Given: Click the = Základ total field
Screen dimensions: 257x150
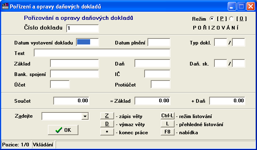Looking at the screenshot, I should 152,101.
